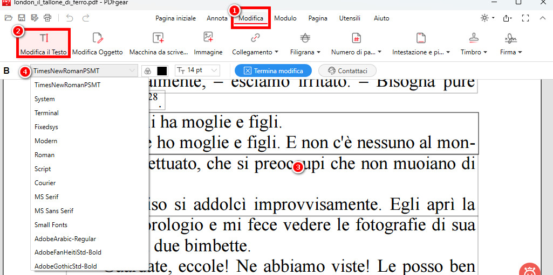Viewport: 553px width, 275px height.
Task: Open the Aiuto tab
Action: pos(381,18)
